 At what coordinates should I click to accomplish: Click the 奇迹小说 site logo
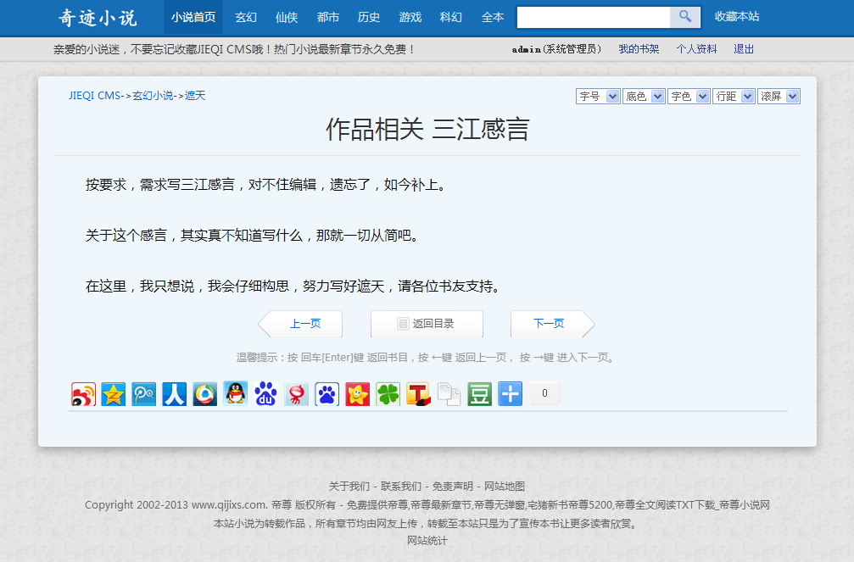(x=98, y=18)
